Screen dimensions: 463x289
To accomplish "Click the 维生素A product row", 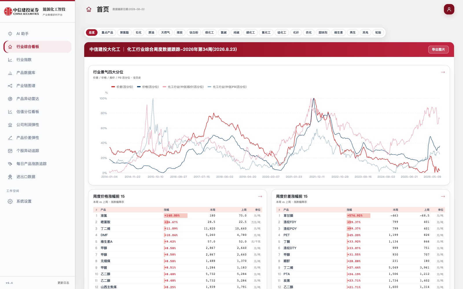I will coord(178,242).
